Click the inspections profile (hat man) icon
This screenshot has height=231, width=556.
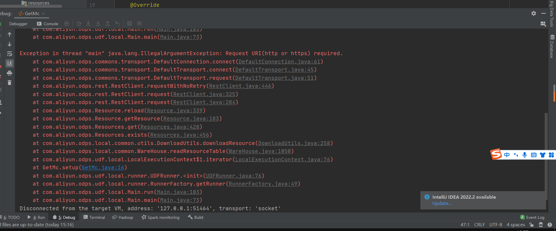[x=541, y=225]
